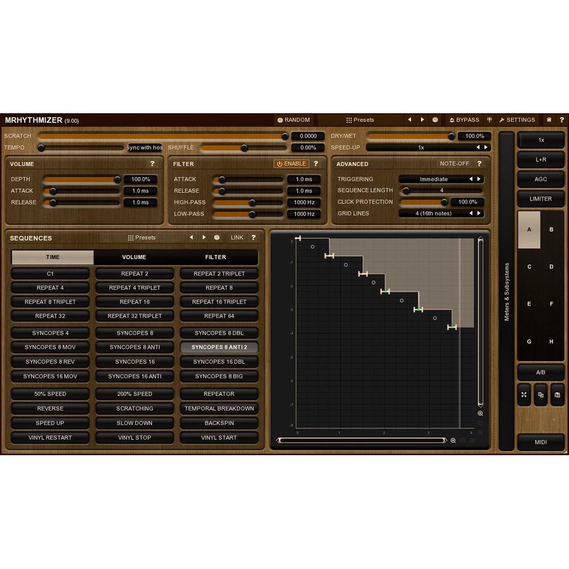Viewport: 569px width, 569px height.
Task: Switch to the VOLUME tab in SEQUENCES
Action: coord(134,257)
